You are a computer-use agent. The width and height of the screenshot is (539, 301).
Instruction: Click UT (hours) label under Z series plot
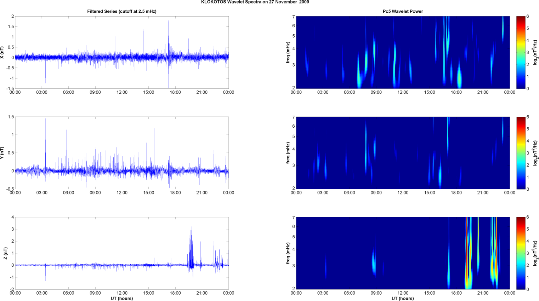[122, 299]
